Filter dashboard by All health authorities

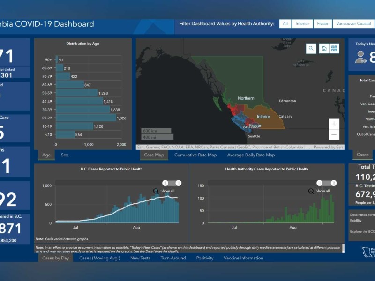tap(285, 24)
